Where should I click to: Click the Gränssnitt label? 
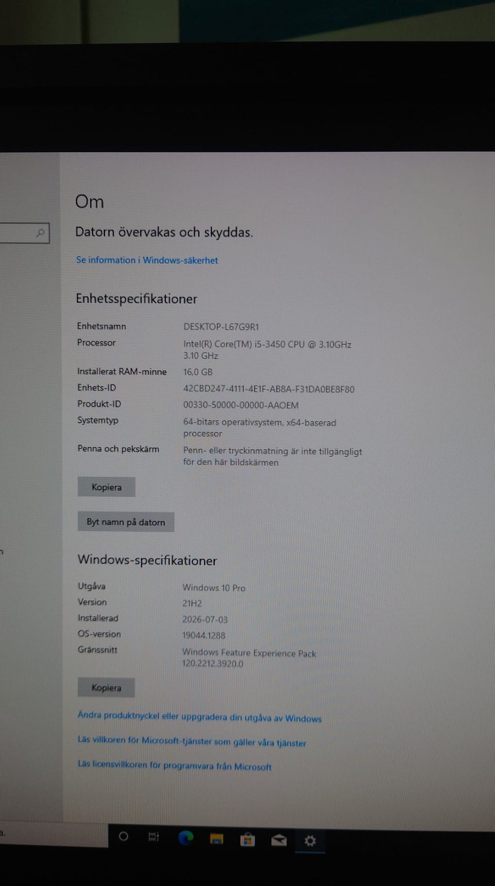97,650
